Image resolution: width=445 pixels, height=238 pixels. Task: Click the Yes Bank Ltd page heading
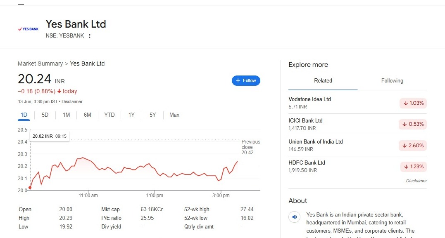76,24
